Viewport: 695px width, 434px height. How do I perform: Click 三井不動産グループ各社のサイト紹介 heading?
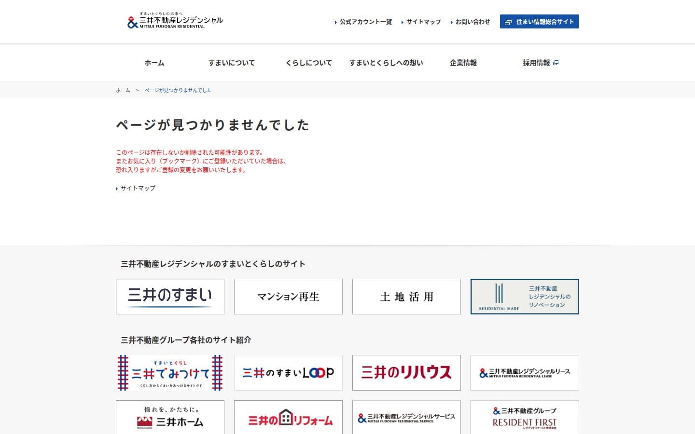186,340
